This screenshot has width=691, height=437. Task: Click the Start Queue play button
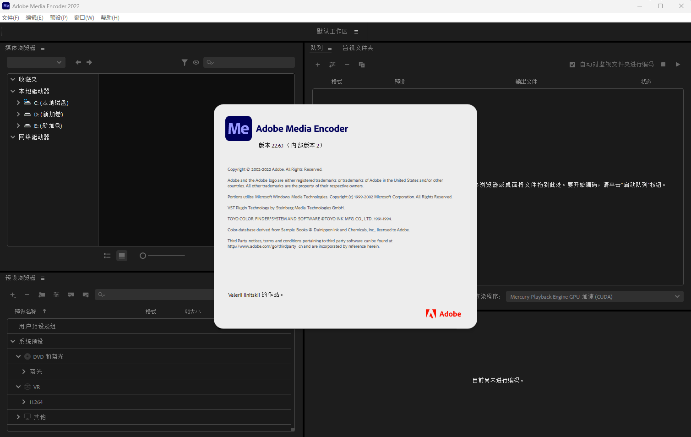[678, 64]
